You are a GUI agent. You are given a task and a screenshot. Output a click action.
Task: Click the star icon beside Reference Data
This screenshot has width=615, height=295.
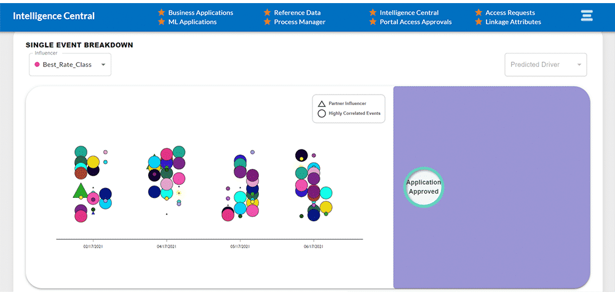(267, 12)
